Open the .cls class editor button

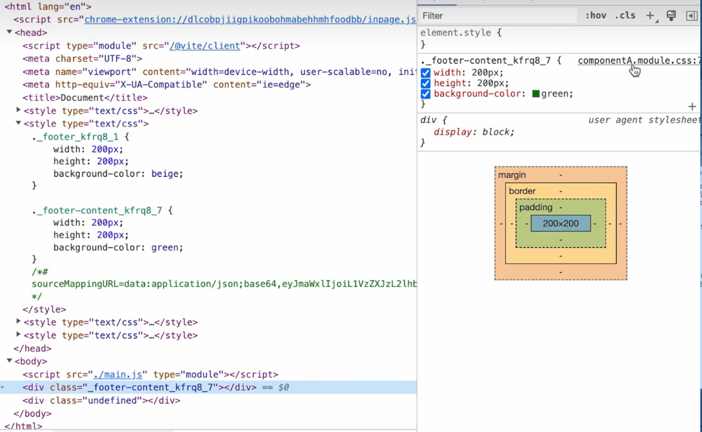click(625, 16)
